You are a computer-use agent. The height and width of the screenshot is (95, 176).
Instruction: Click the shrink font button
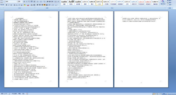pyautogui.click(x=26, y=2)
